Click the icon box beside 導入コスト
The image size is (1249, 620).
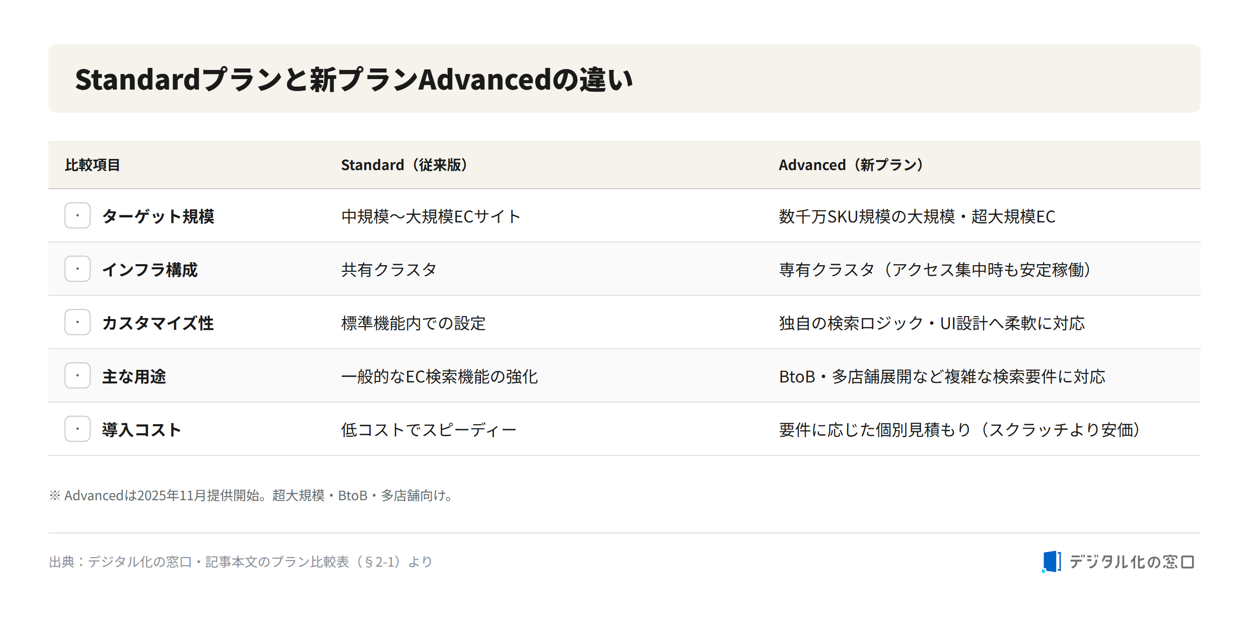(x=78, y=429)
